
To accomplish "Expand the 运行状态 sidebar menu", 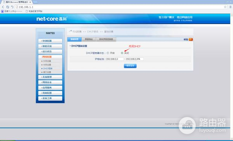I will coord(50,52).
